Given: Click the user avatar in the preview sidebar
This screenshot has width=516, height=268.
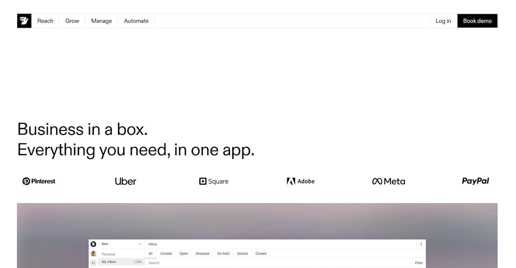Looking at the screenshot, I should [93, 254].
